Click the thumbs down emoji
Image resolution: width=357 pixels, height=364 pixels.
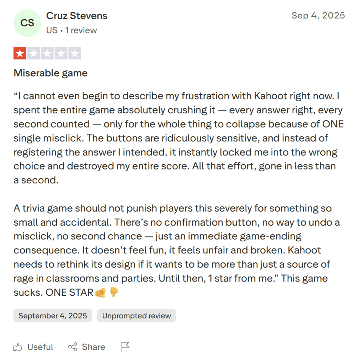(x=114, y=292)
